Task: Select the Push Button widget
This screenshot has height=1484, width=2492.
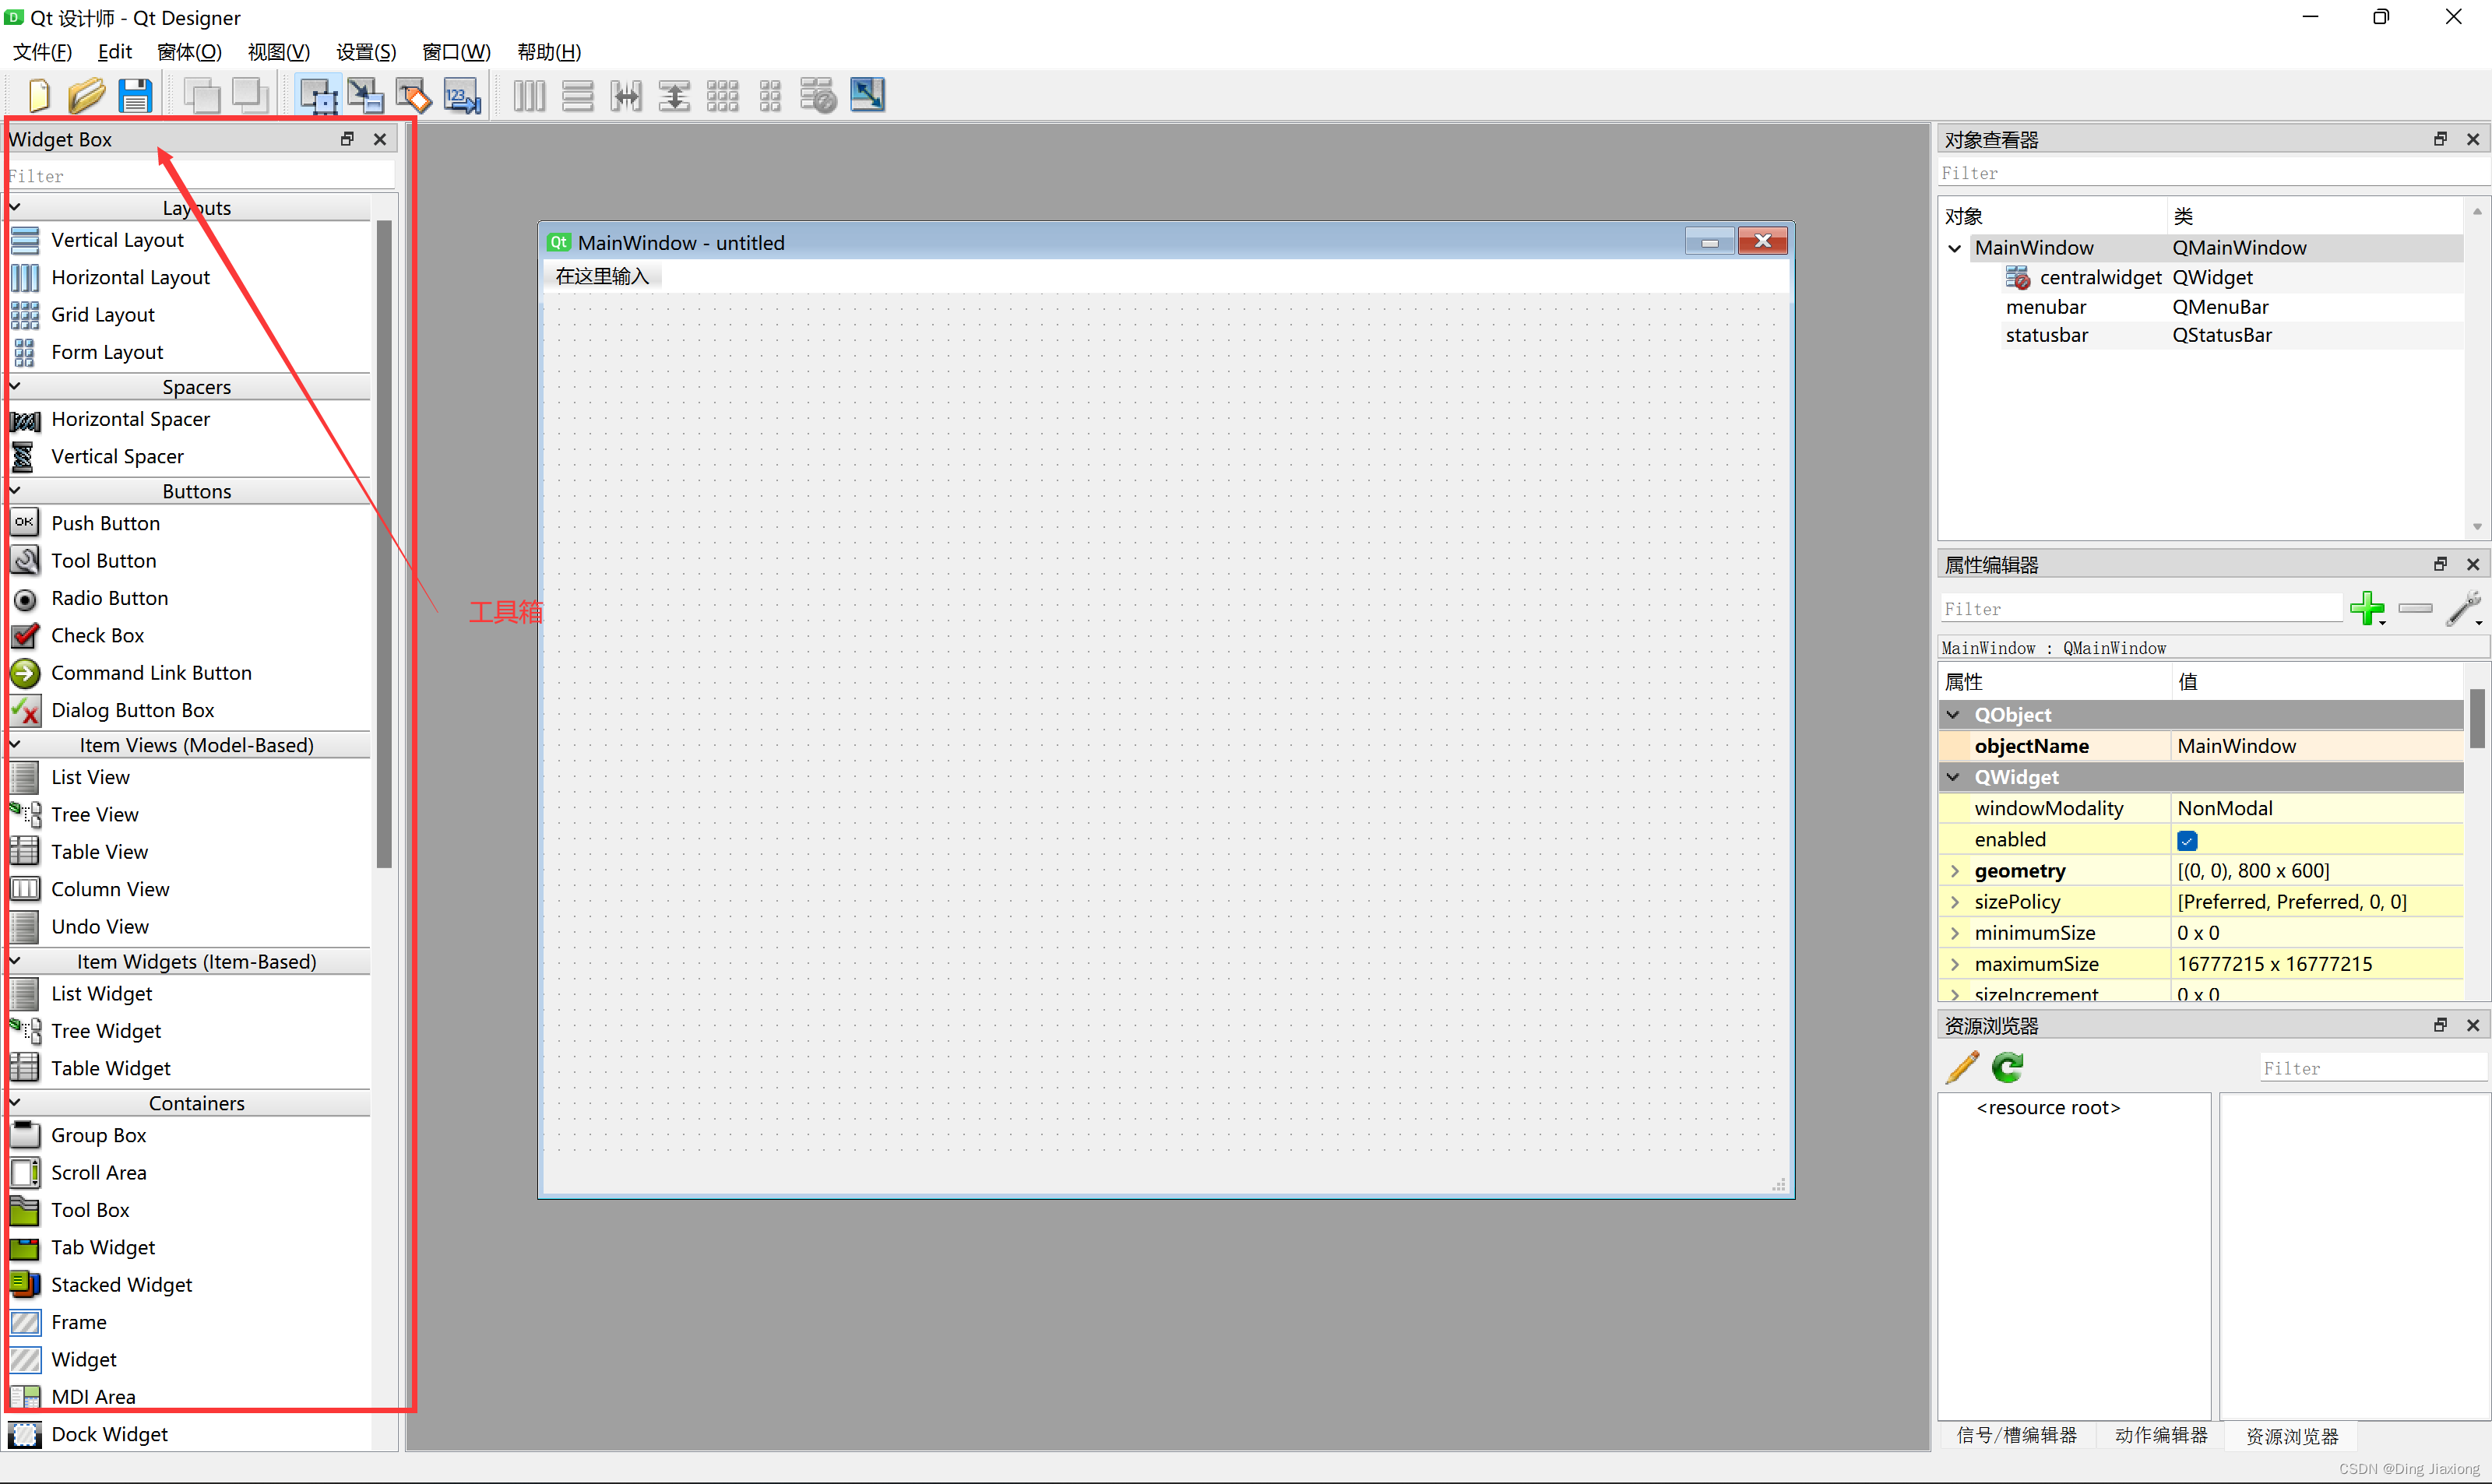Action: (105, 523)
